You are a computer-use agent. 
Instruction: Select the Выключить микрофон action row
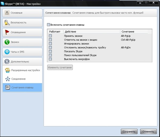click(99, 59)
